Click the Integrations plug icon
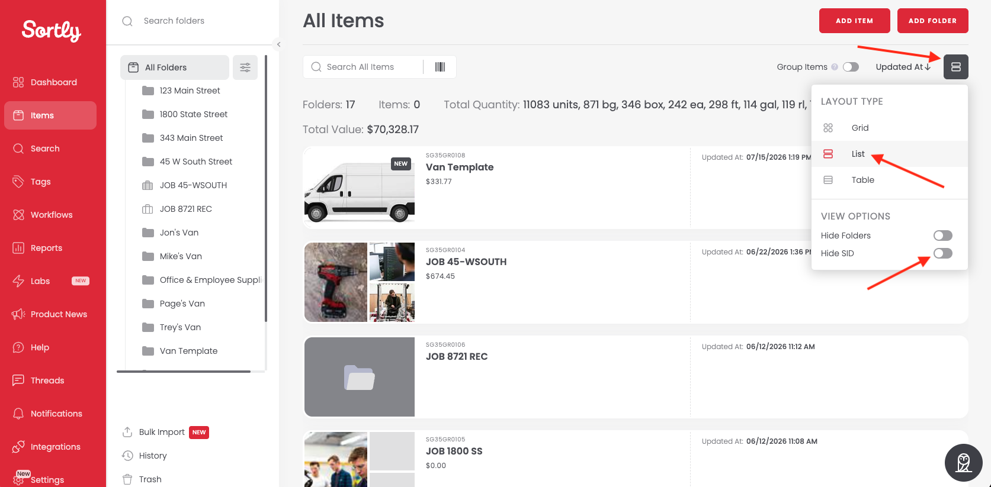 pos(18,447)
